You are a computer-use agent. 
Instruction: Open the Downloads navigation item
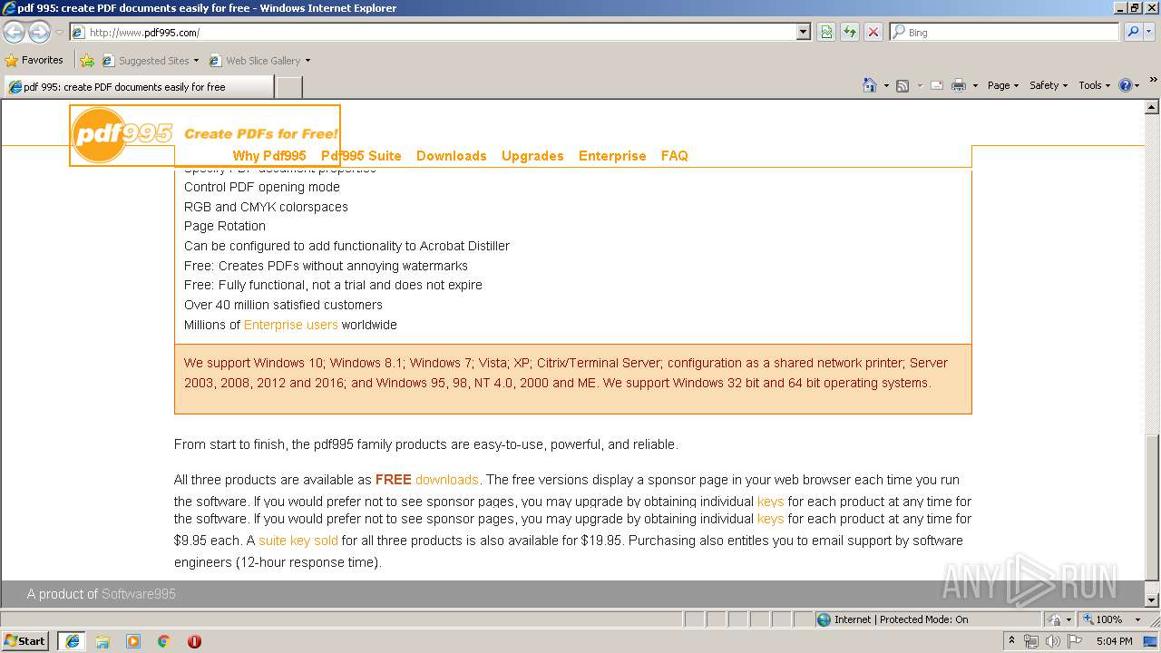(x=452, y=156)
